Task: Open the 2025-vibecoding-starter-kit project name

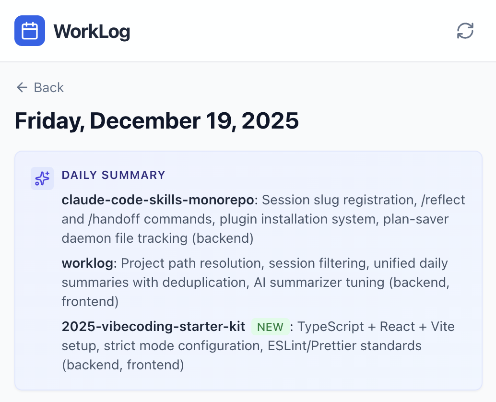Action: [154, 327]
